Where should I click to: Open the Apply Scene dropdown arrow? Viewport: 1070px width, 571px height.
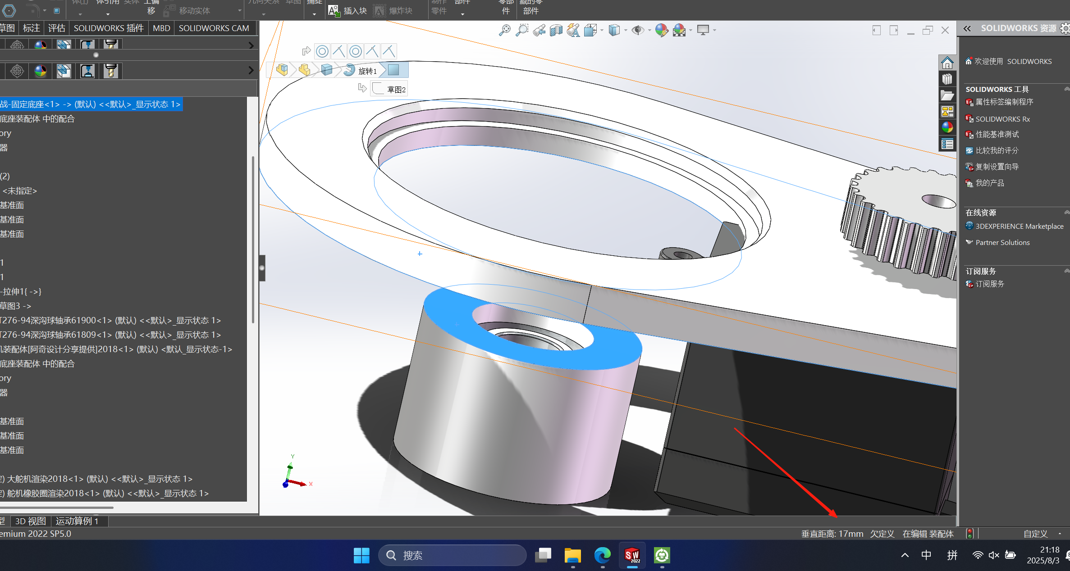pos(690,31)
